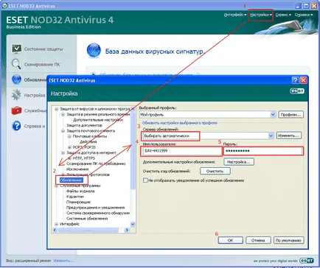Select Файлы журнала in the tree
Image resolution: width=320 pixels, height=268 pixels.
click(80, 191)
